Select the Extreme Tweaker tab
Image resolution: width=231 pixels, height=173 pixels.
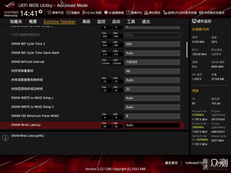tap(60, 22)
